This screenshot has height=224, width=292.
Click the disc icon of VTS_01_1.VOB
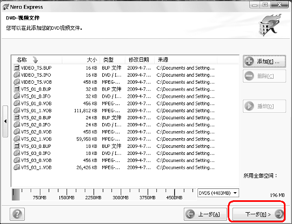17,111
